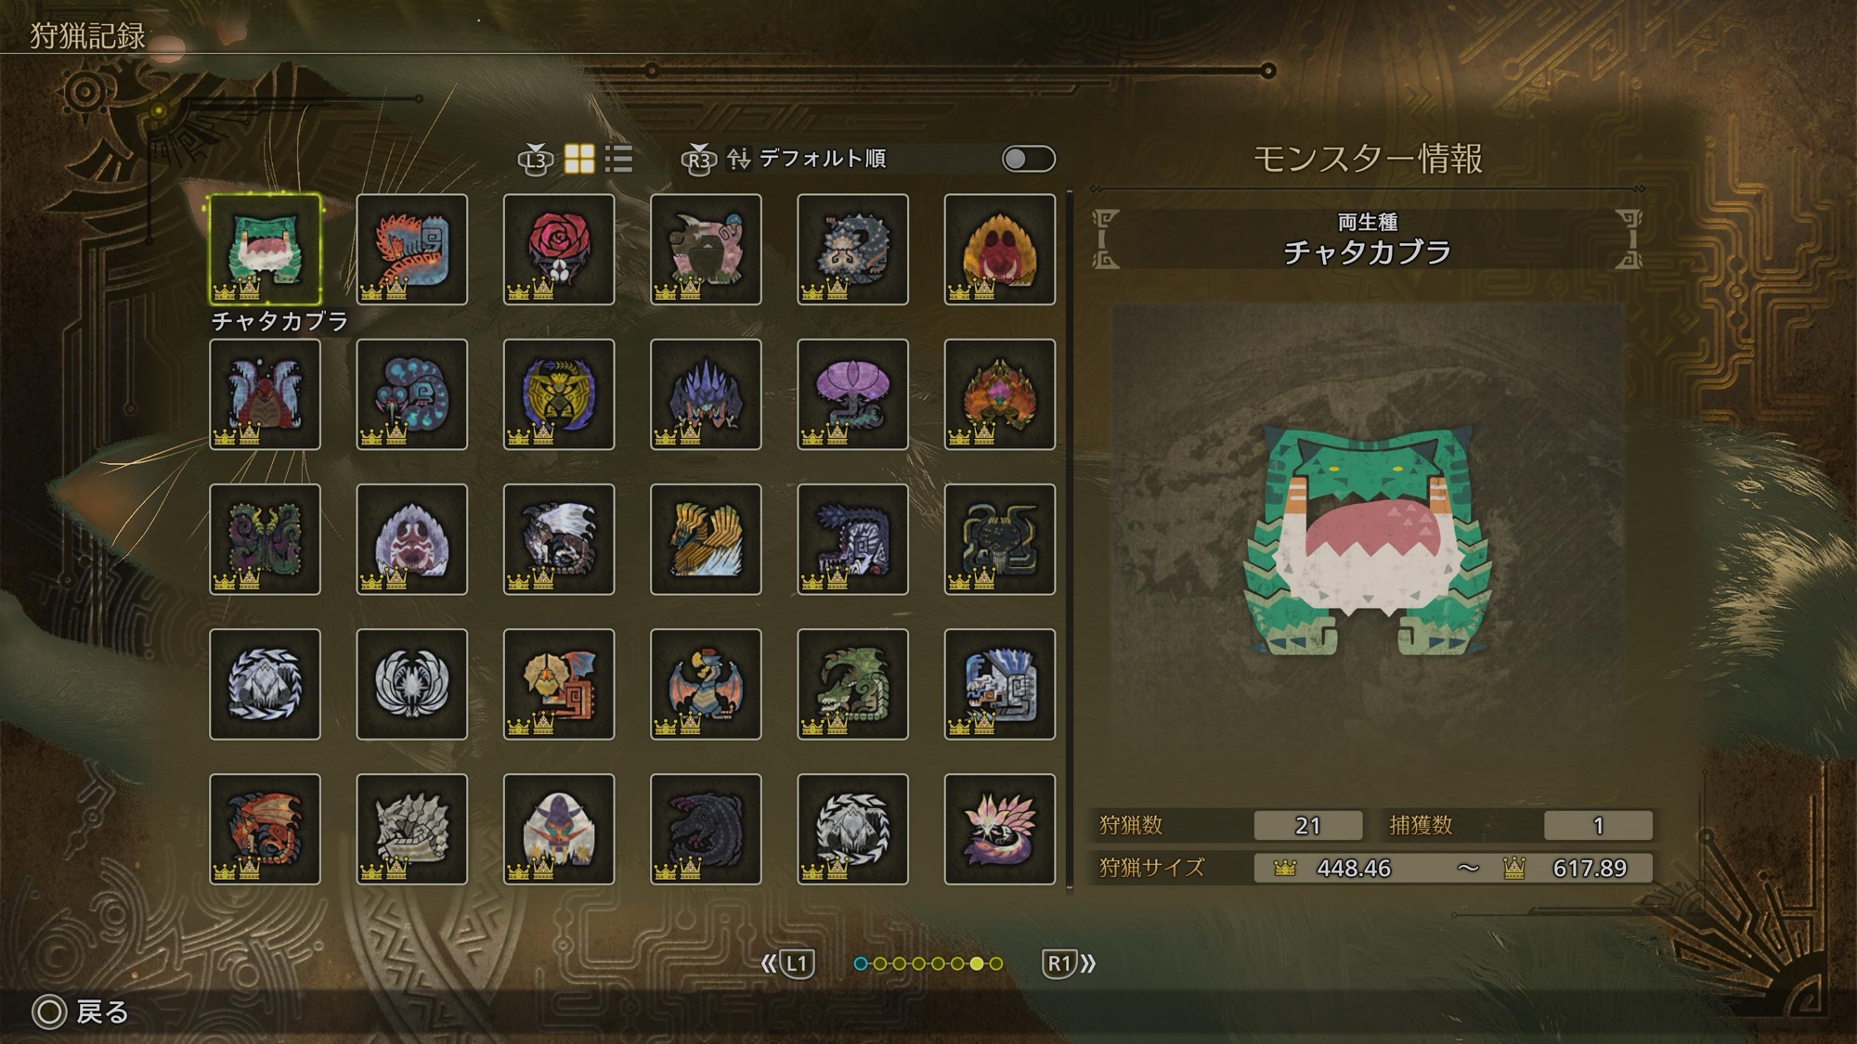The image size is (1857, 1044).
Task: Select the Chatacabra monster icon in the grid
Action: point(265,249)
